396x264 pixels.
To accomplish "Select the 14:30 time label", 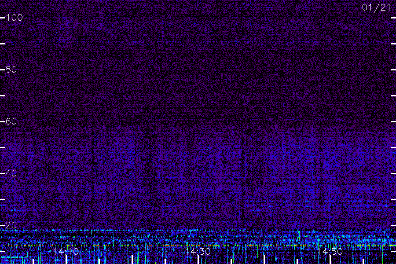I will tap(198, 251).
